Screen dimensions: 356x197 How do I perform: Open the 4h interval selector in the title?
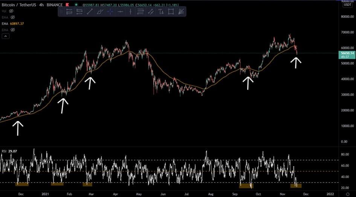pos(41,5)
